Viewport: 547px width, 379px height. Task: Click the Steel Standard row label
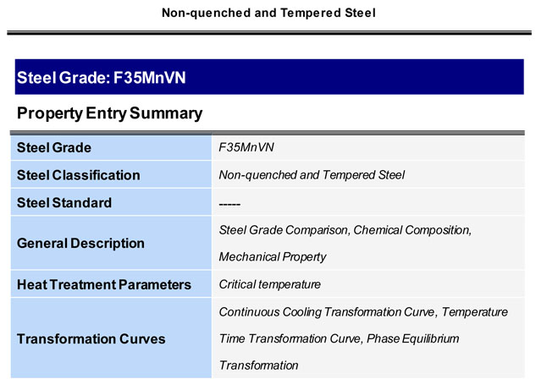tap(64, 202)
